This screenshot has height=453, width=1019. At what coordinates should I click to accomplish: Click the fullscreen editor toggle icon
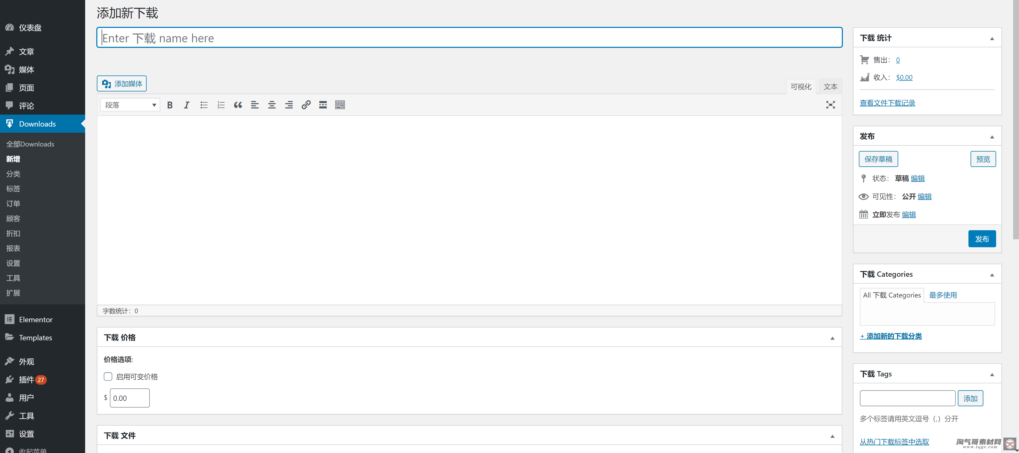click(x=831, y=104)
